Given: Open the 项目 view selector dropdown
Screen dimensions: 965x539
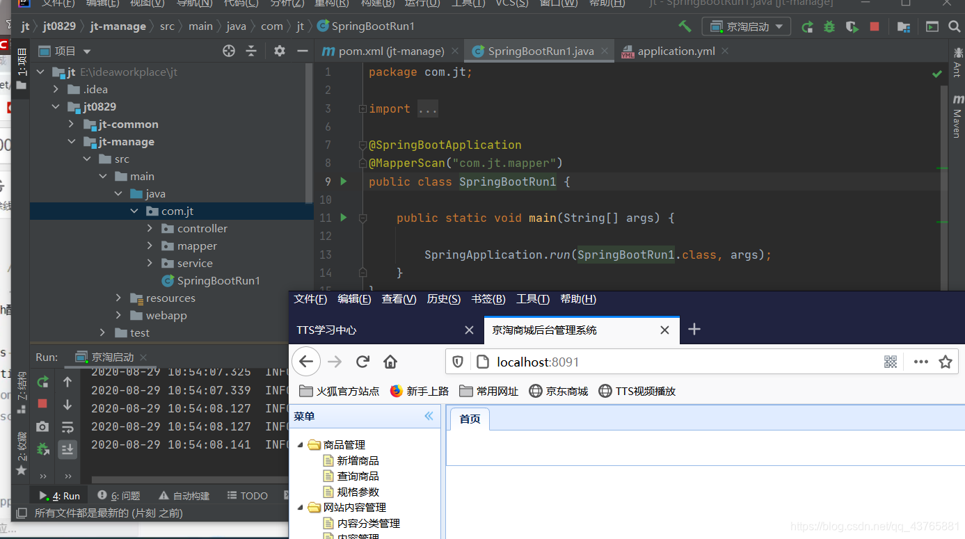Looking at the screenshot, I should [x=65, y=51].
